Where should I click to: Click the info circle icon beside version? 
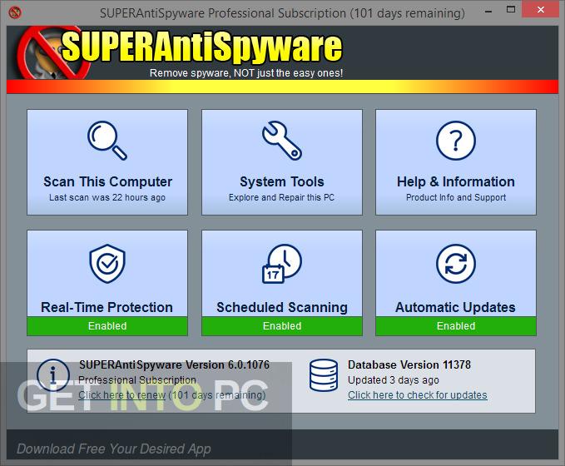click(x=53, y=375)
